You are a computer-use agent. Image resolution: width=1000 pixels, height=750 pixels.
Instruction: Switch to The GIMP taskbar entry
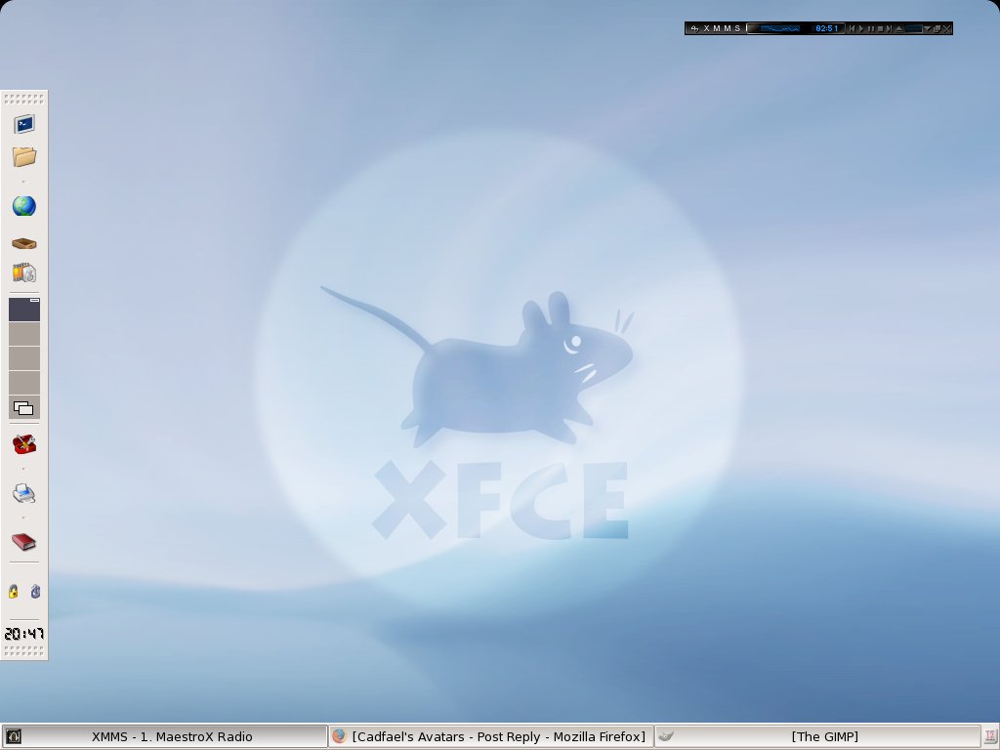817,736
